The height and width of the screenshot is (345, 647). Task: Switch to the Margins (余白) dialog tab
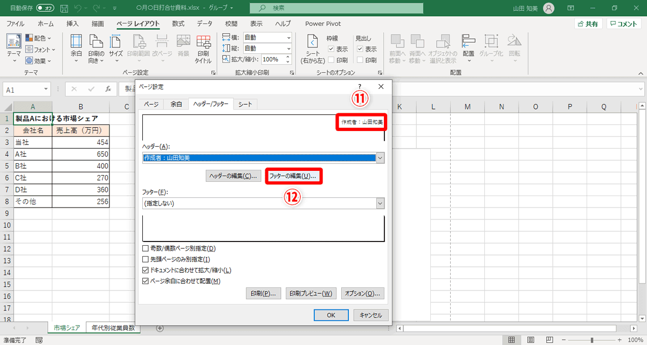tap(176, 104)
